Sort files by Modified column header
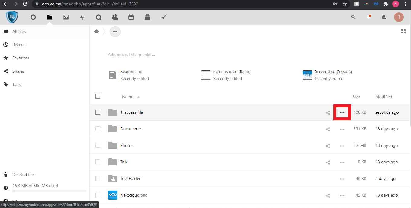The height and width of the screenshot is (208, 411). coord(383,97)
